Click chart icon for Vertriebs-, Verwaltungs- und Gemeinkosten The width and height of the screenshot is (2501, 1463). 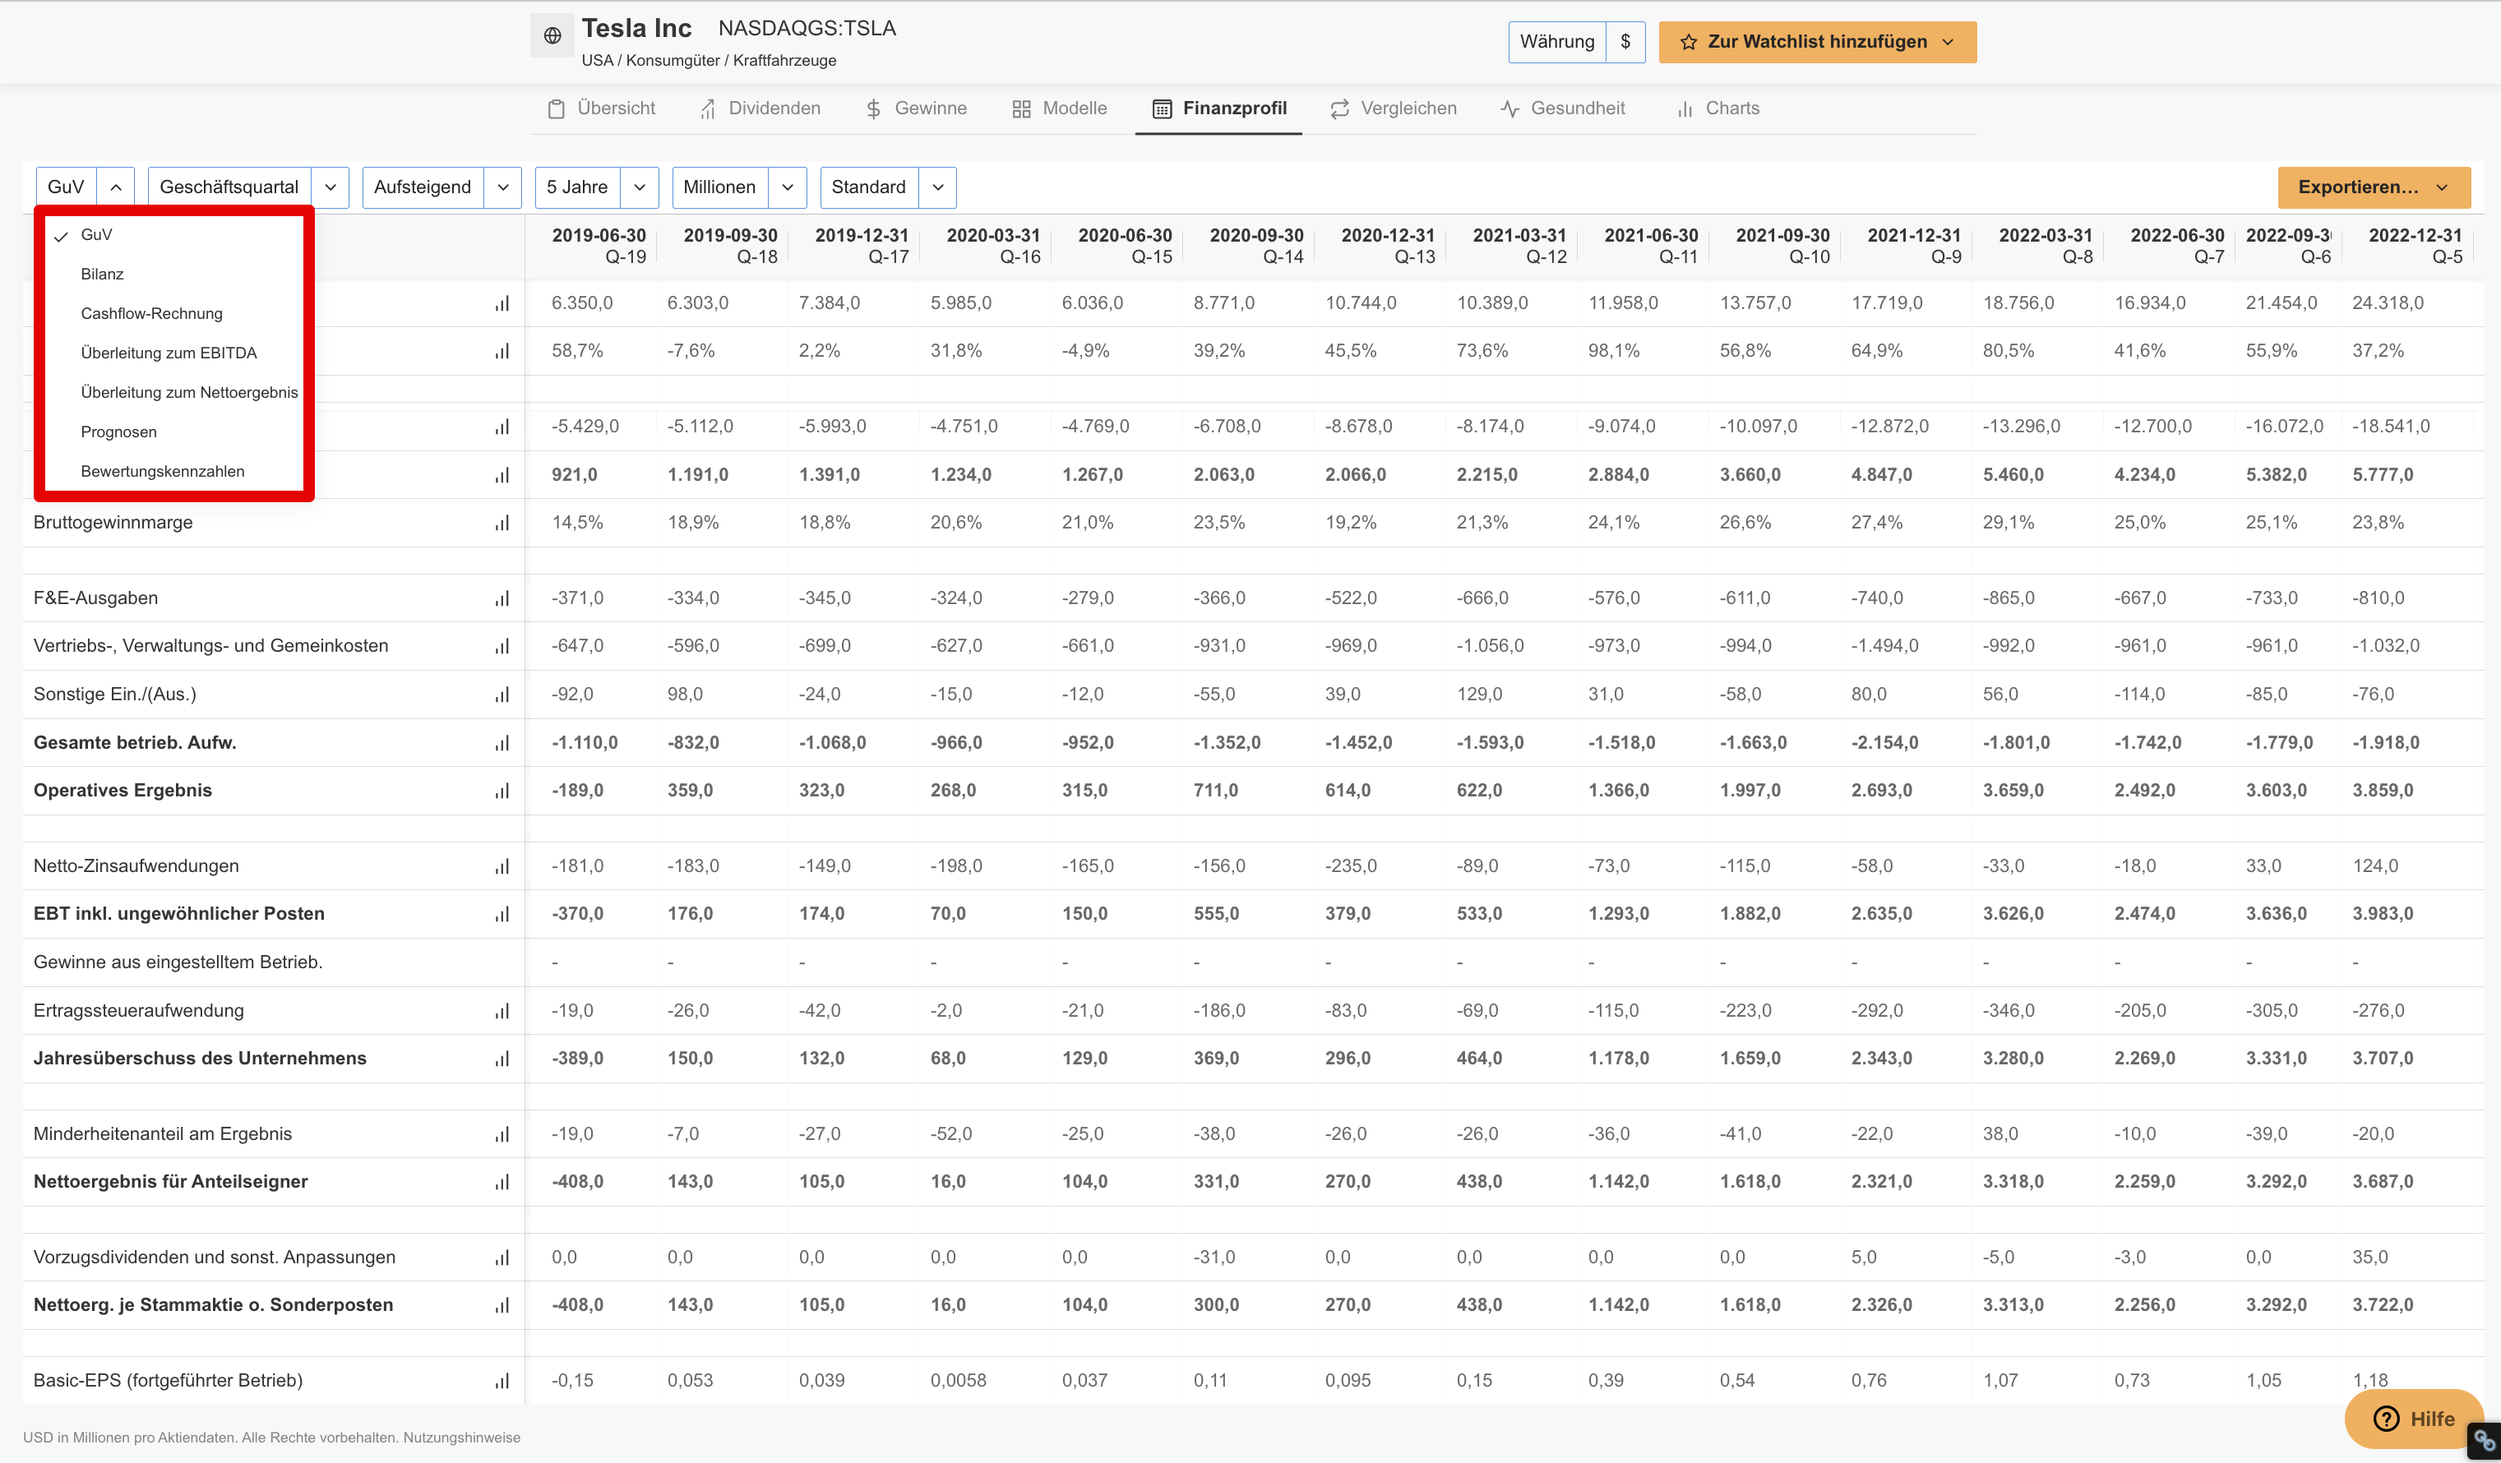[x=502, y=646]
